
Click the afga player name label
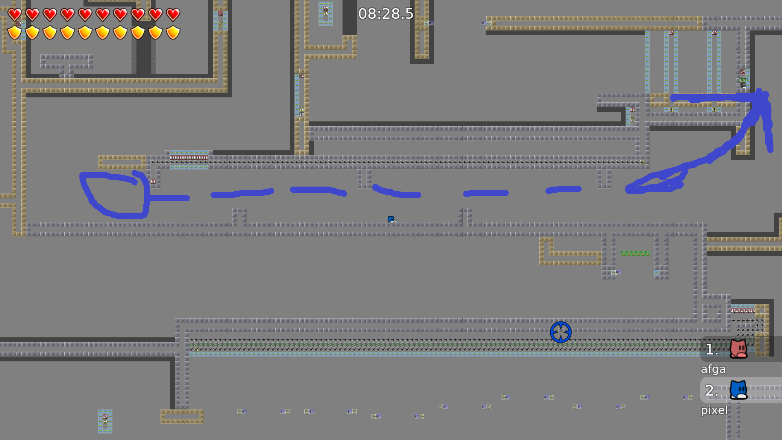[713, 369]
